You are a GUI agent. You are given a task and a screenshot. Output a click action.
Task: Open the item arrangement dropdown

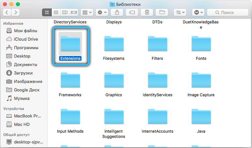(x=87, y=12)
